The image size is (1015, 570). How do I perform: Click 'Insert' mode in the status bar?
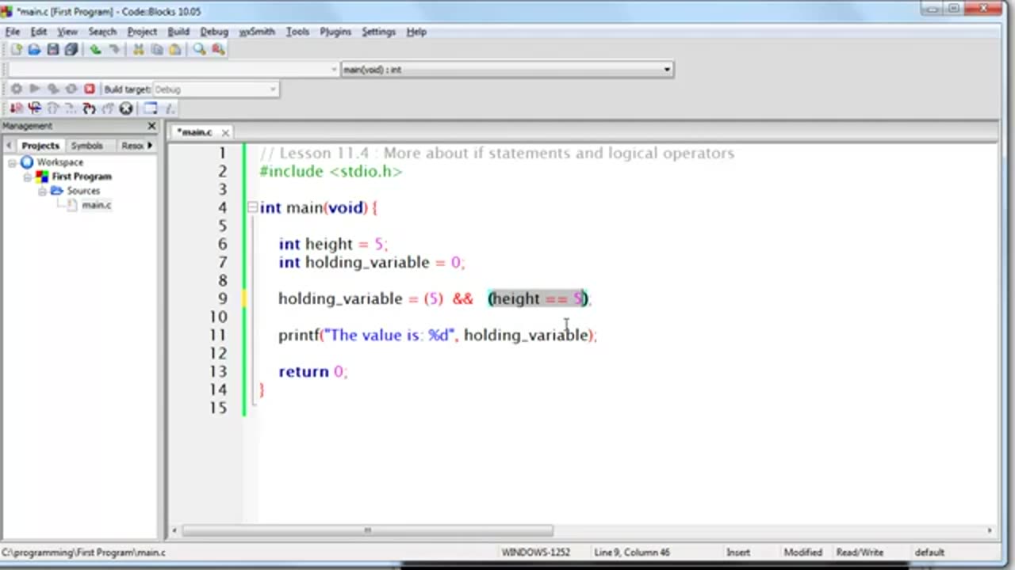737,553
